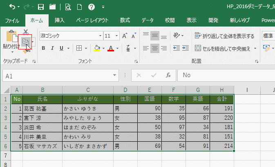Viewport: 275px width, 167px height.
Task: Click the Insert Function fx icon
Action: coord(168,75)
